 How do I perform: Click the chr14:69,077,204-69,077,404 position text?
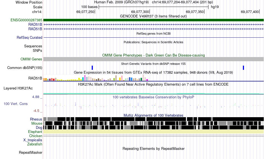[x=182, y=2]
